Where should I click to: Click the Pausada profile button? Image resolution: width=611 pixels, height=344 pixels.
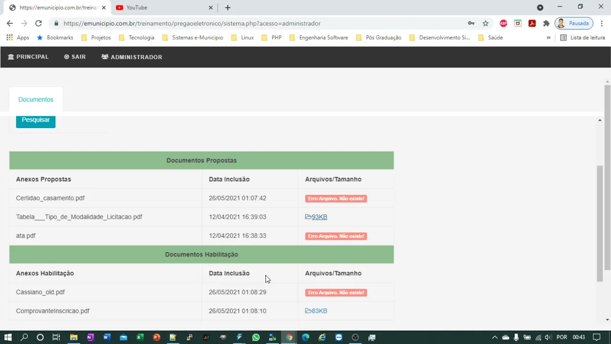pos(574,23)
